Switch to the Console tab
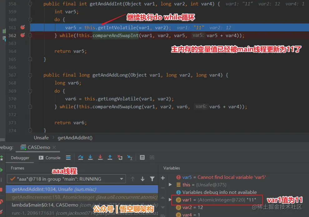The width and height of the screenshot is (309, 217). [x=50, y=157]
